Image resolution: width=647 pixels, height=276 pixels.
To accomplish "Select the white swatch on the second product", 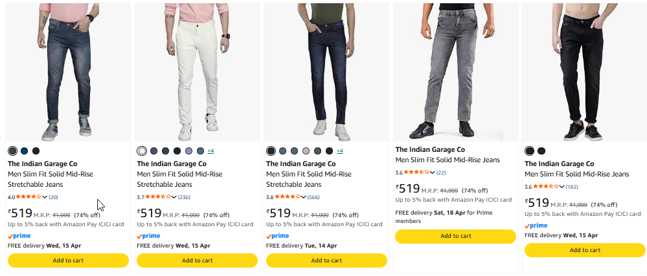I will [x=142, y=151].
